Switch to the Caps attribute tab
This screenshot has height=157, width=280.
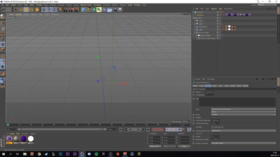tap(214, 86)
